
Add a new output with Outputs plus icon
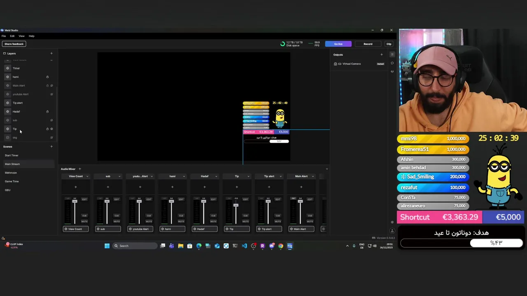coord(381,55)
